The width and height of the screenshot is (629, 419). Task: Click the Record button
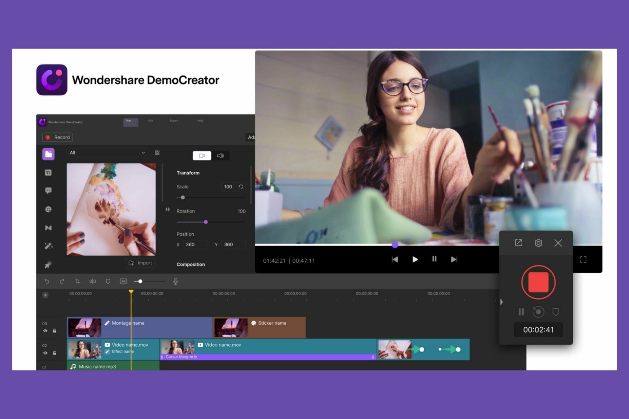pos(58,137)
